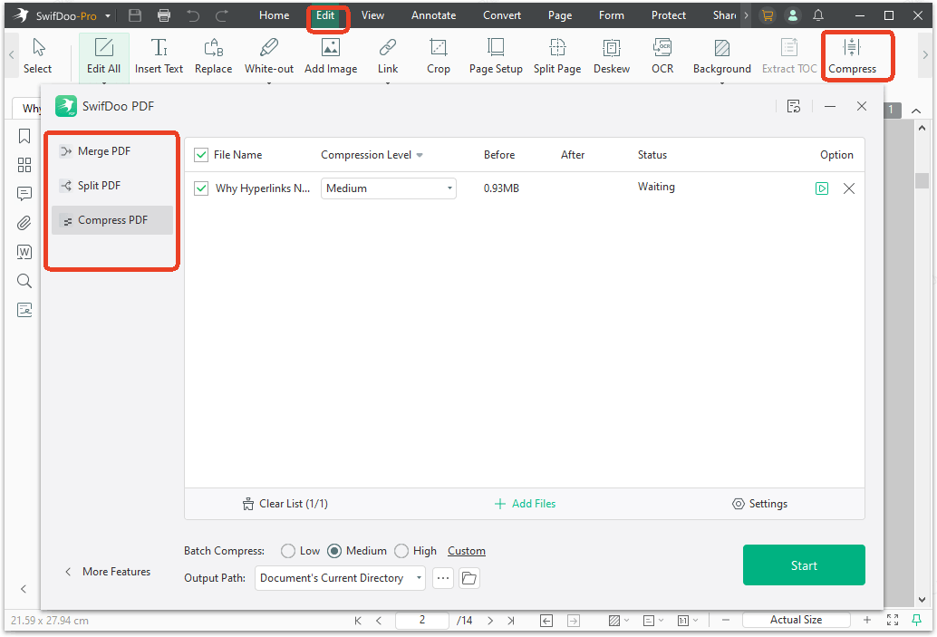Choose the Insert Text tool
This screenshot has height=637, width=937.
pyautogui.click(x=159, y=55)
